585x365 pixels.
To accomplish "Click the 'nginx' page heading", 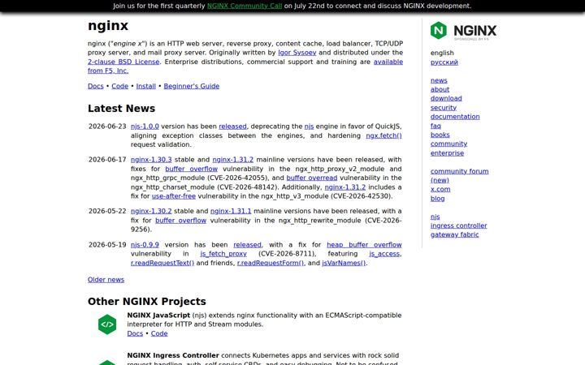I will click(x=108, y=26).
